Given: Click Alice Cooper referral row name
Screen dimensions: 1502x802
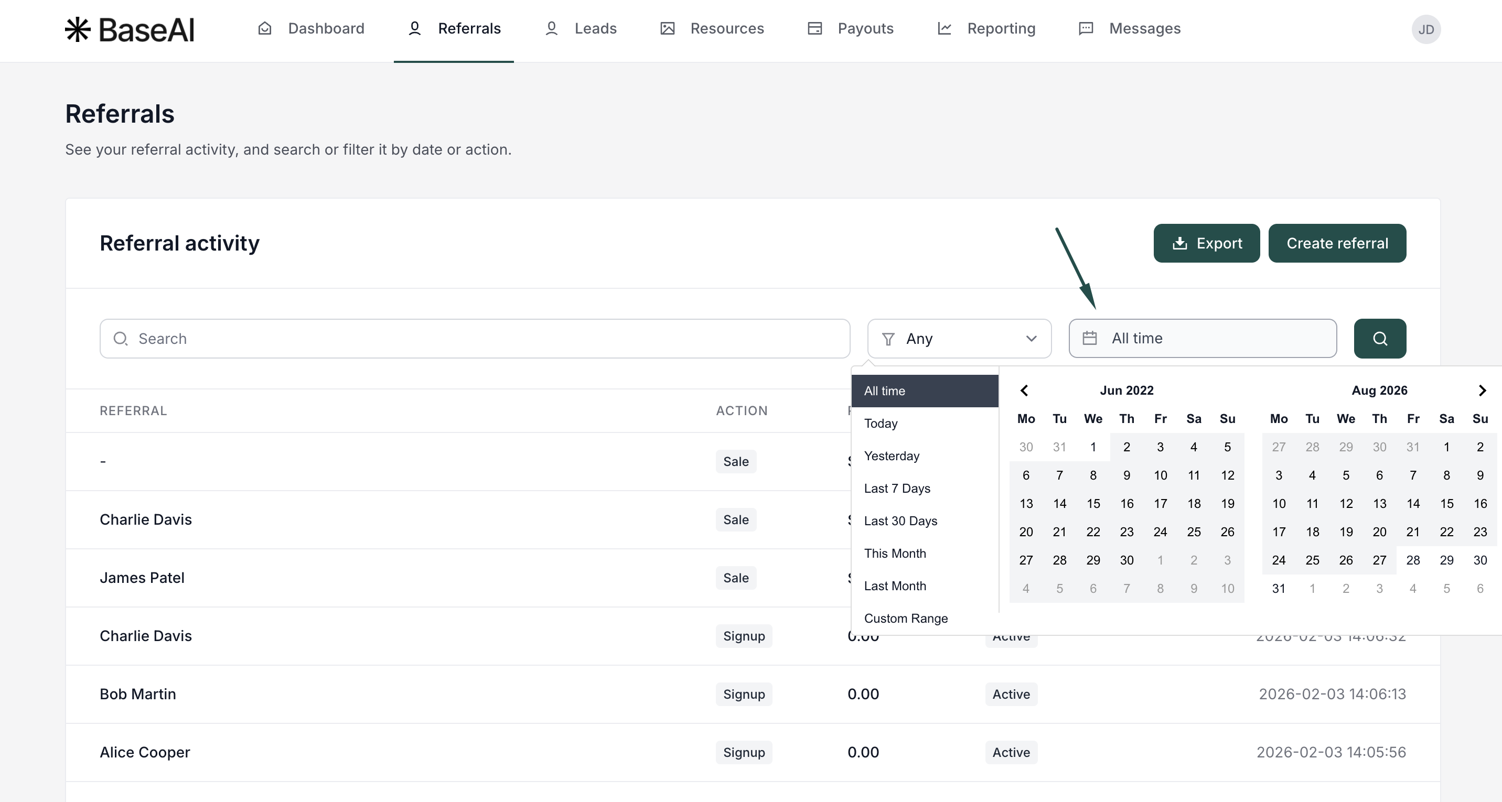Looking at the screenshot, I should pyautogui.click(x=145, y=752).
